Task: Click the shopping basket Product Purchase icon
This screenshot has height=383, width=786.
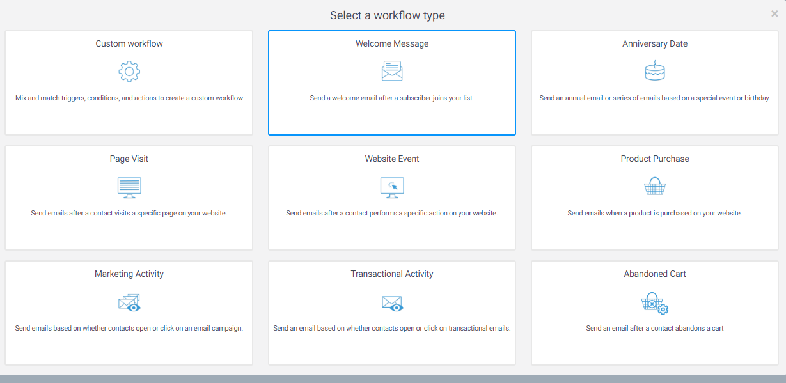Action: (x=654, y=187)
